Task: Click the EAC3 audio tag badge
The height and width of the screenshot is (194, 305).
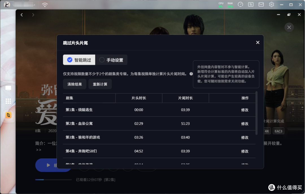Action: pyautogui.click(x=278, y=131)
